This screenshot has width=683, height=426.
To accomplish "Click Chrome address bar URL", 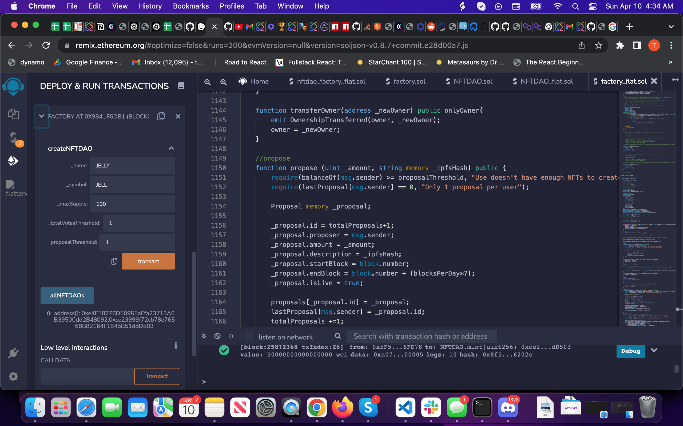I will pyautogui.click(x=272, y=45).
